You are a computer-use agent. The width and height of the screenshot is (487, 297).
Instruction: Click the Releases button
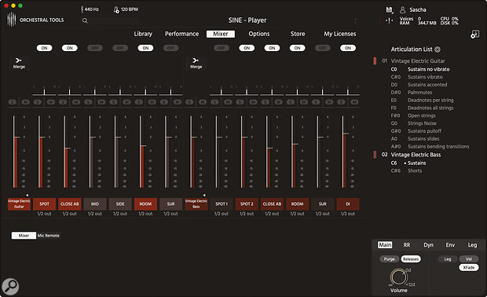coord(411,259)
